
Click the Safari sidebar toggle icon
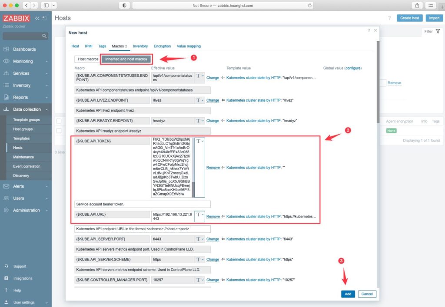(46, 5)
